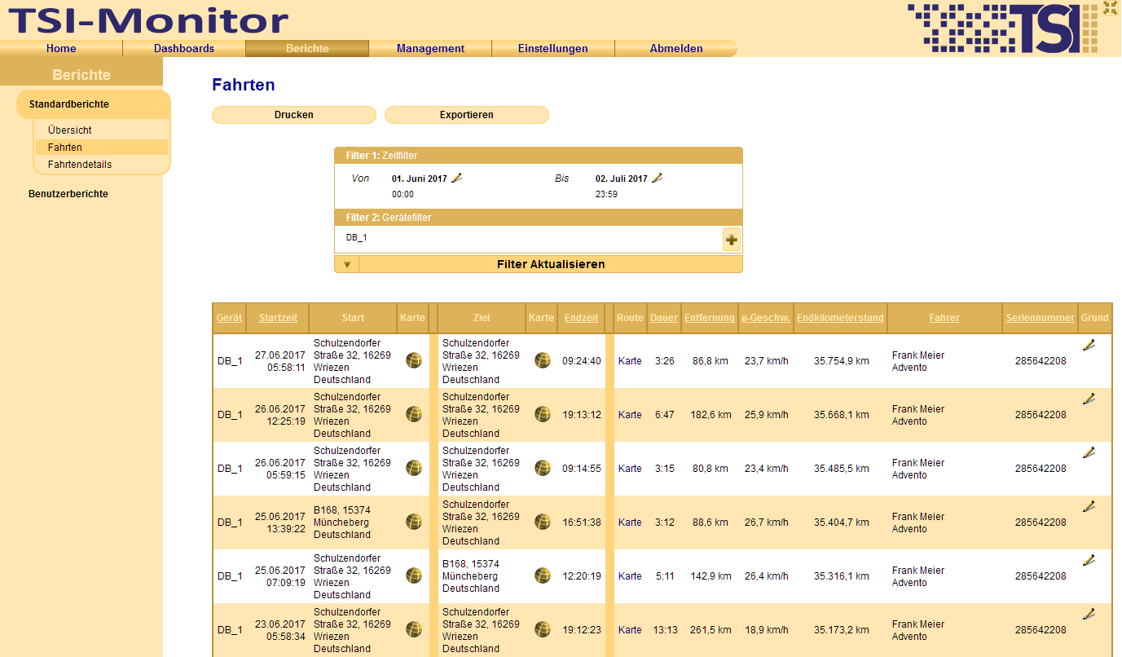Sort table by ø-Geschw. column
Viewport: 1122px width, 657px height.
click(766, 318)
